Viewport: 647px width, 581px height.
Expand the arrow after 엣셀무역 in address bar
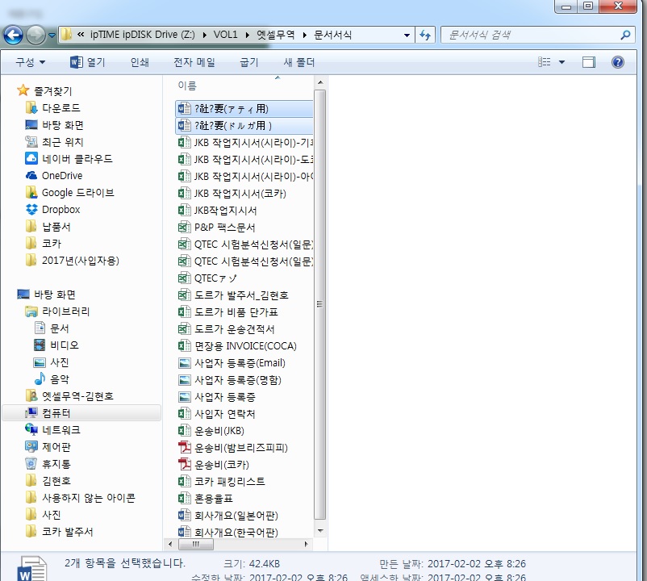(x=304, y=35)
